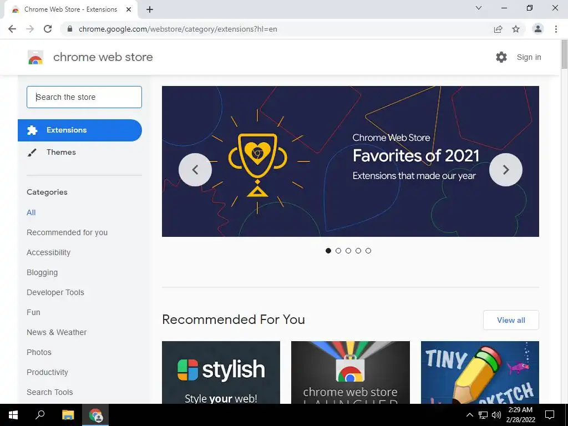Click the Extensions puzzle piece icon

(32, 130)
